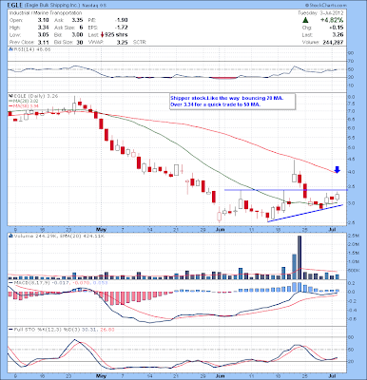Click the RSI(14) indicator label
The image size is (367, 380).
pyautogui.click(x=31, y=49)
